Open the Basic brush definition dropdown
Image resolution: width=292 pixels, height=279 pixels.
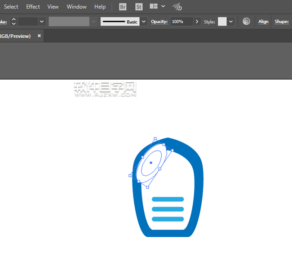coord(144,22)
